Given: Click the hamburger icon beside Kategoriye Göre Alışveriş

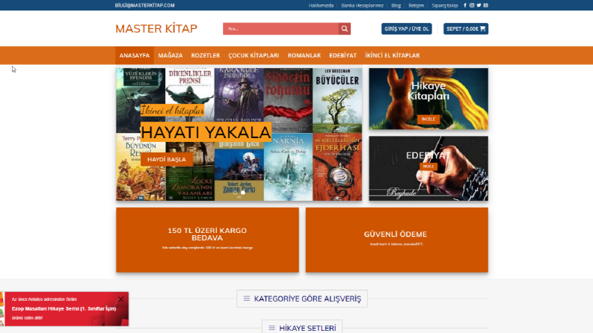Looking at the screenshot, I should (x=247, y=299).
